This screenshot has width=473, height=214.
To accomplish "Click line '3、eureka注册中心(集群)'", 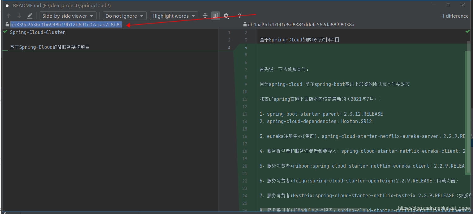I will (362, 136).
